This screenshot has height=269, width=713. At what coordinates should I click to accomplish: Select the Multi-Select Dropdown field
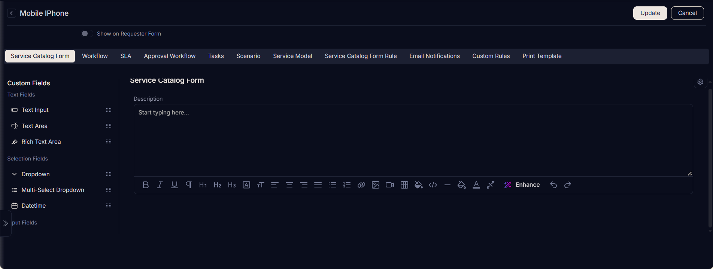53,190
